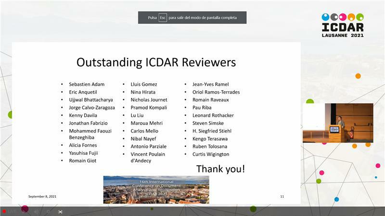This screenshot has height=216, width=385.
Task: Click the name 'Romain Raveaux'
Action: [x=211, y=100]
